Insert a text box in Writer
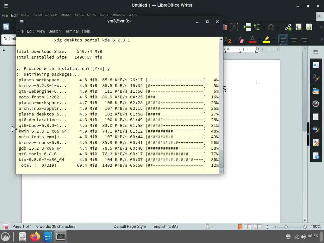 pyautogui.click(x=234, y=27)
